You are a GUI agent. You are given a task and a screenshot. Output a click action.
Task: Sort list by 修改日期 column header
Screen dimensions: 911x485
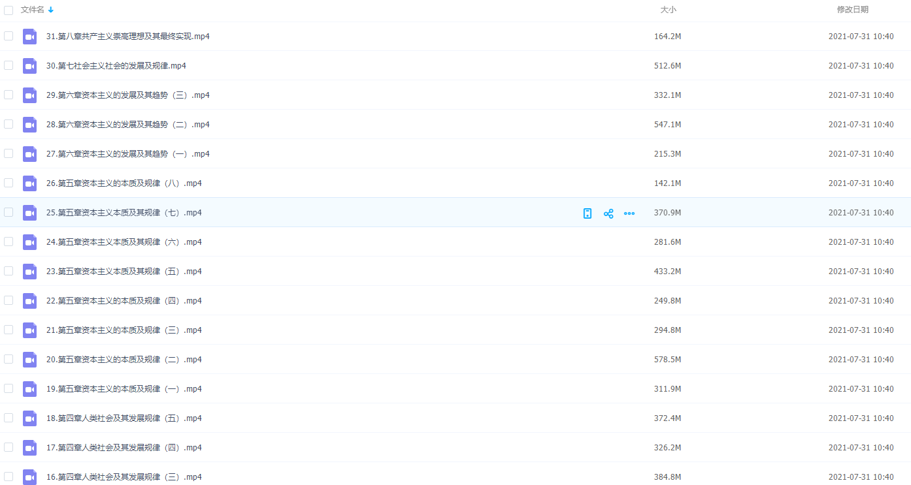tap(853, 10)
